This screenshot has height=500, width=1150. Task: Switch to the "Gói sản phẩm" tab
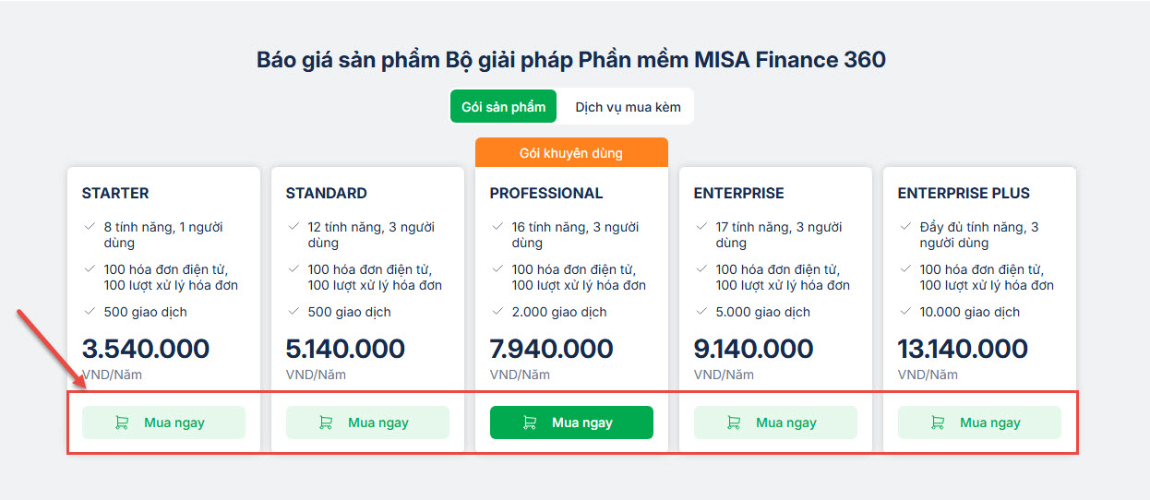click(x=503, y=107)
